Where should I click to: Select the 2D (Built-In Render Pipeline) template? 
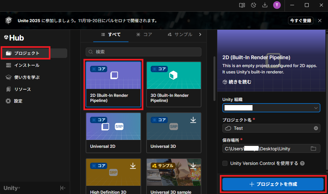tap(113, 84)
